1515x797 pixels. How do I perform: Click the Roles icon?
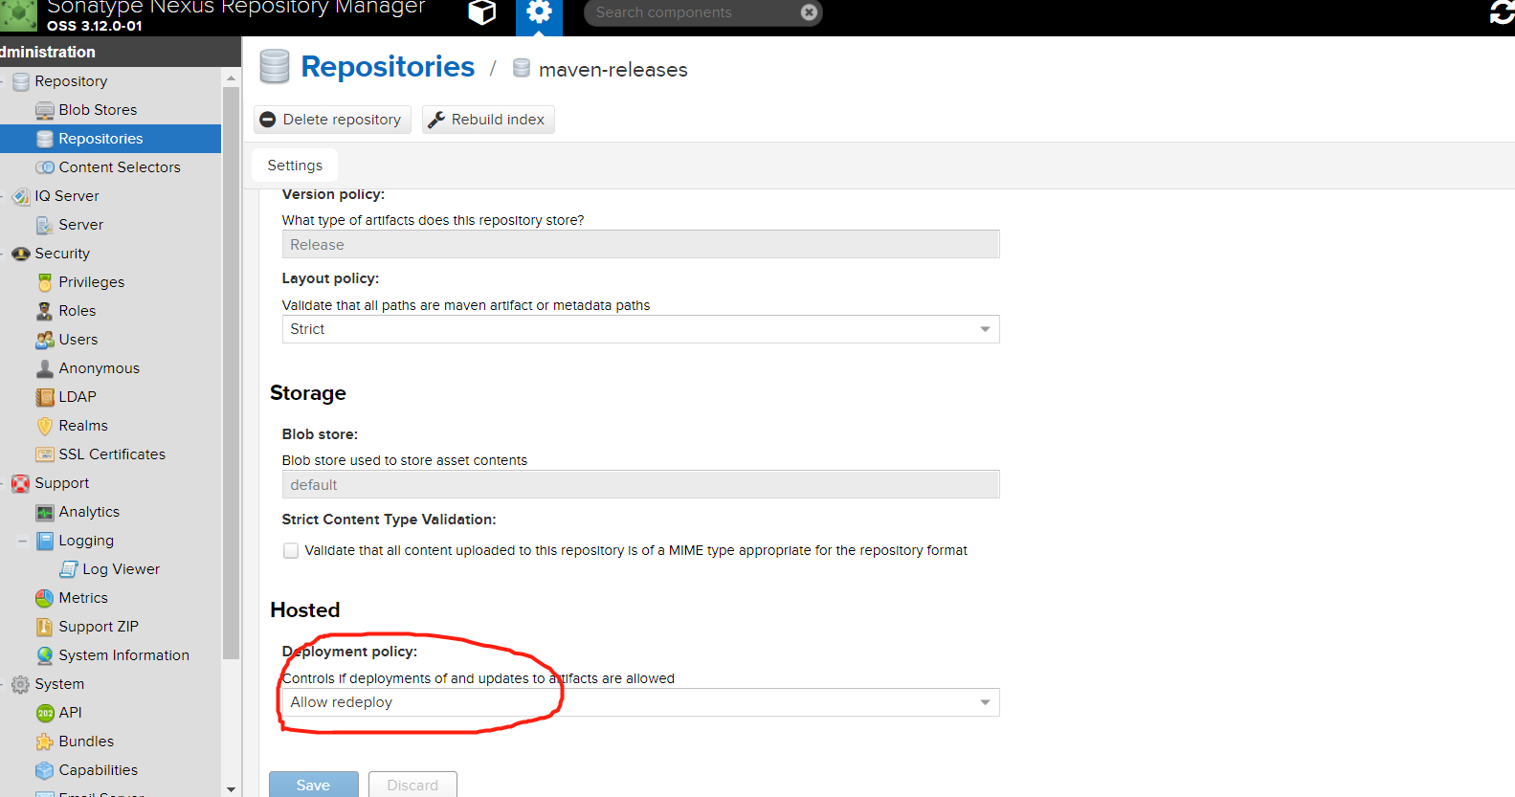point(45,311)
